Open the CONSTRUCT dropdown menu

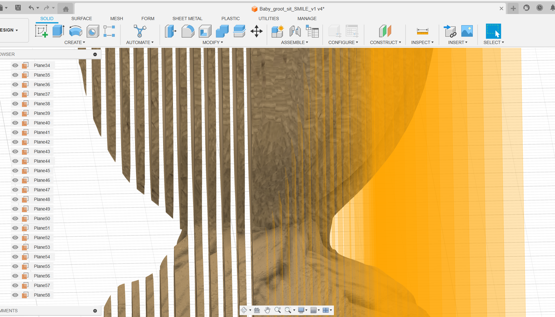pyautogui.click(x=386, y=42)
